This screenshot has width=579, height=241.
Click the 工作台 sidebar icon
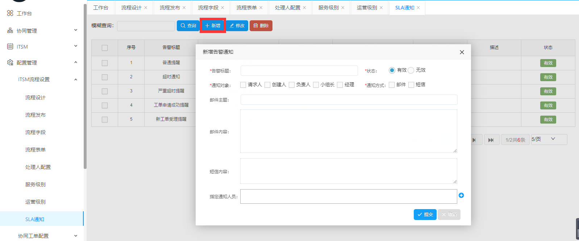pos(10,13)
